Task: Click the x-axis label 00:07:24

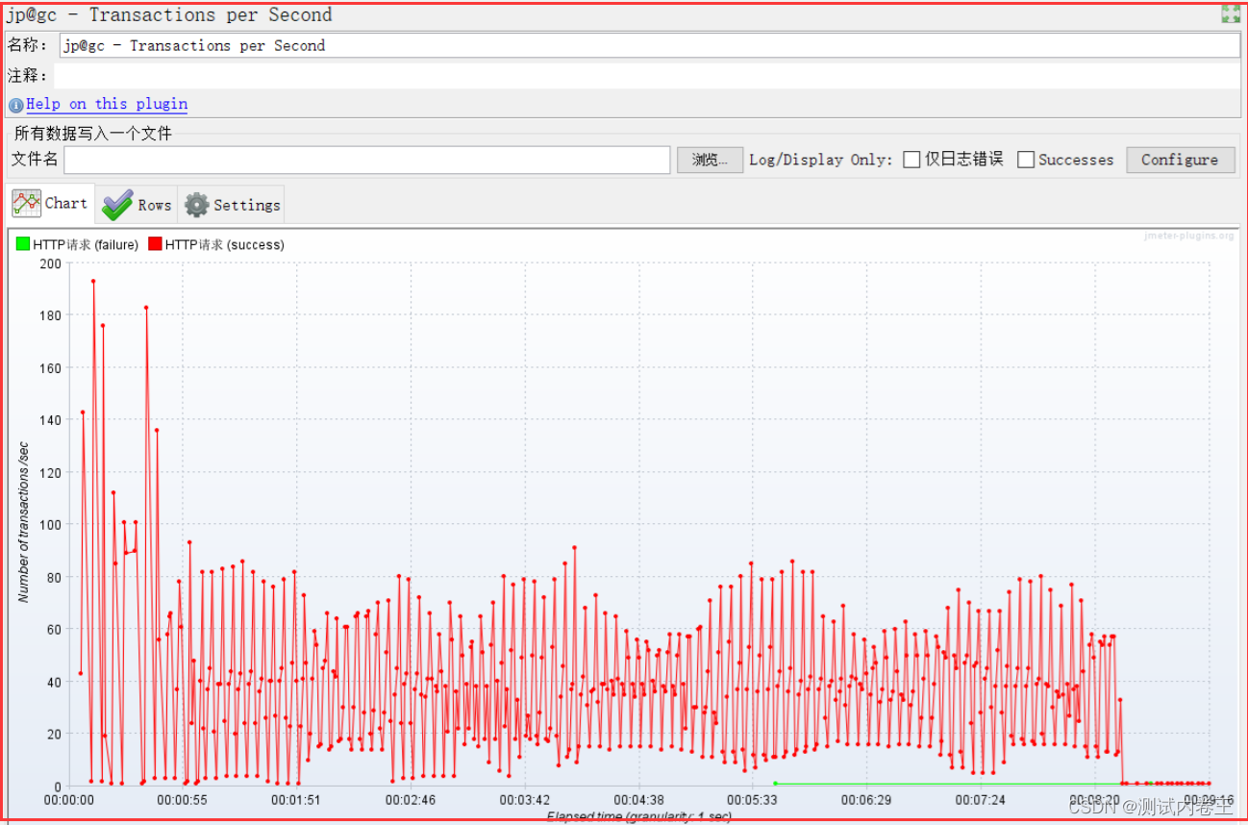Action: pyautogui.click(x=981, y=800)
